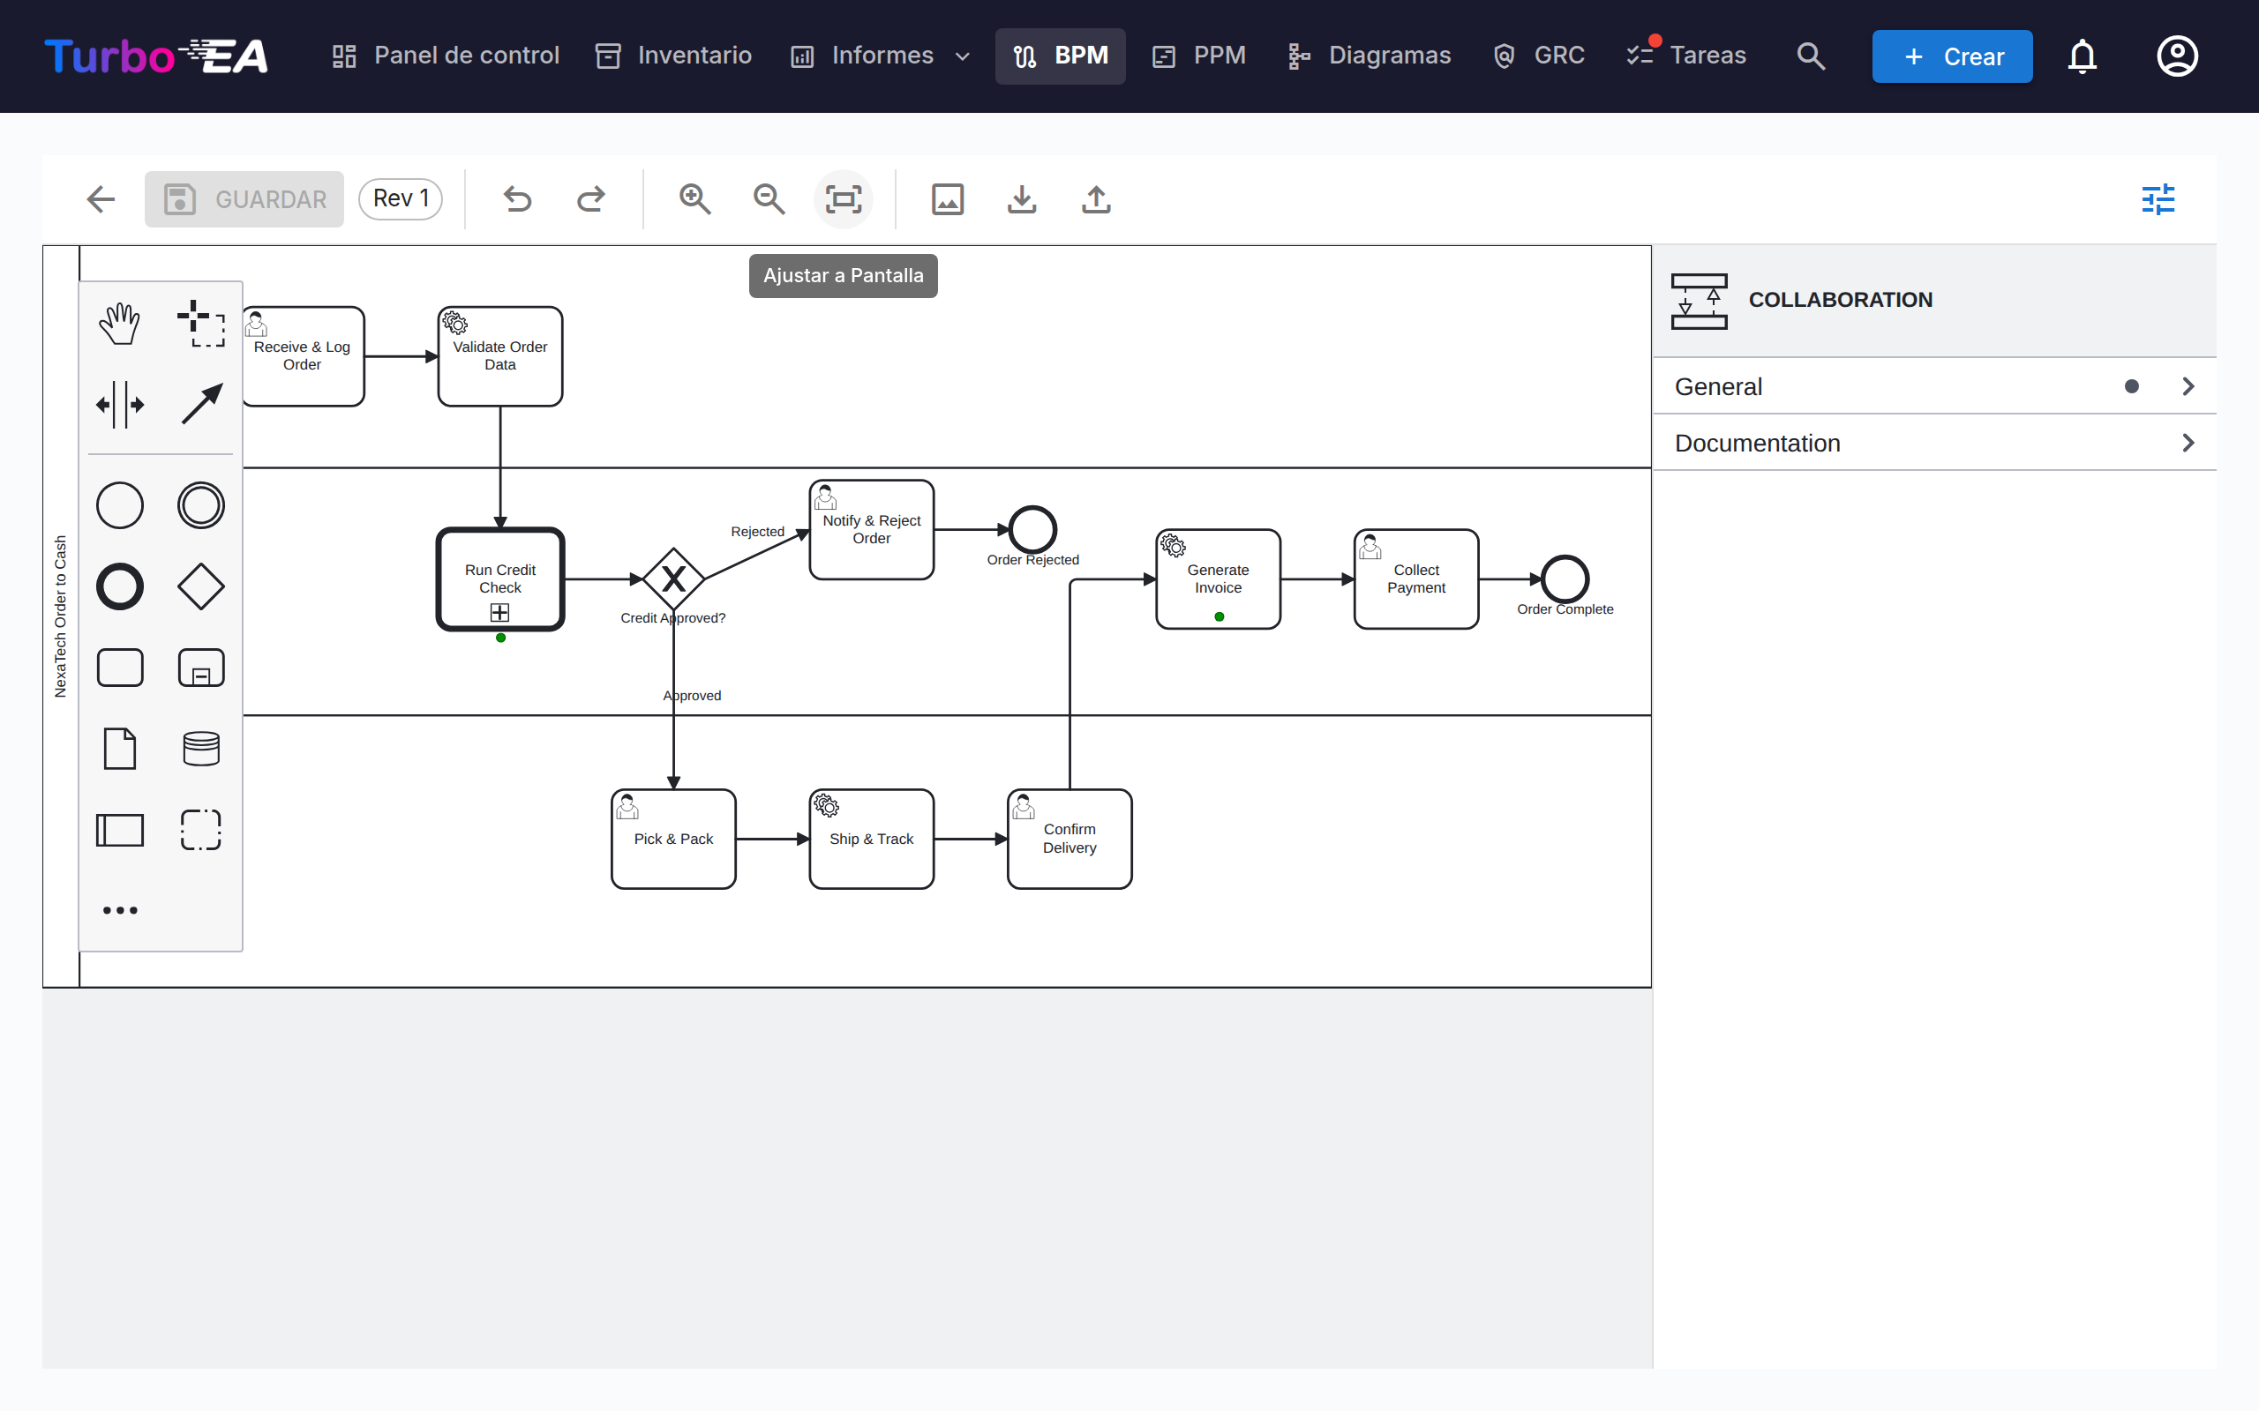Expand the Documentation properties section
The width and height of the screenshot is (2259, 1411).
click(x=1934, y=444)
